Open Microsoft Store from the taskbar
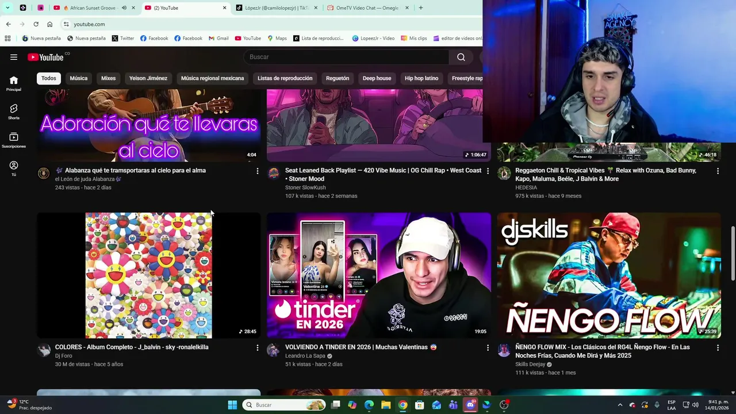 pyautogui.click(x=420, y=405)
